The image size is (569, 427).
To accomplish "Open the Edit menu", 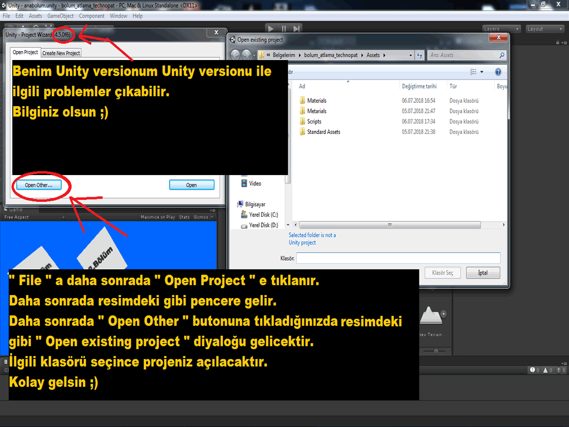I will [x=19, y=16].
